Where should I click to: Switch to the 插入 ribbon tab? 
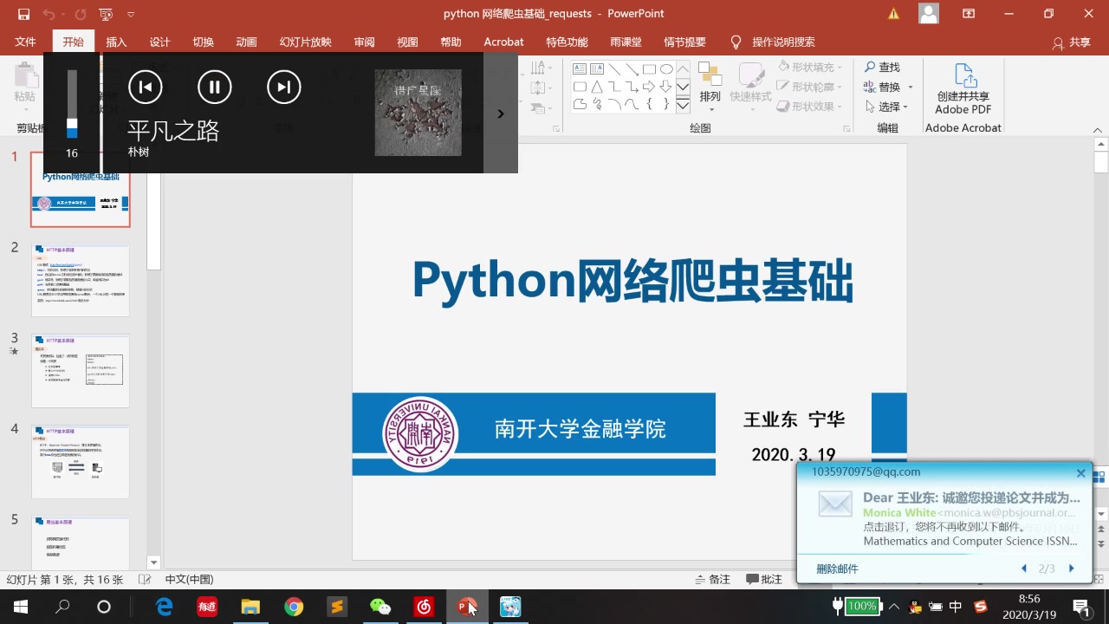click(115, 41)
